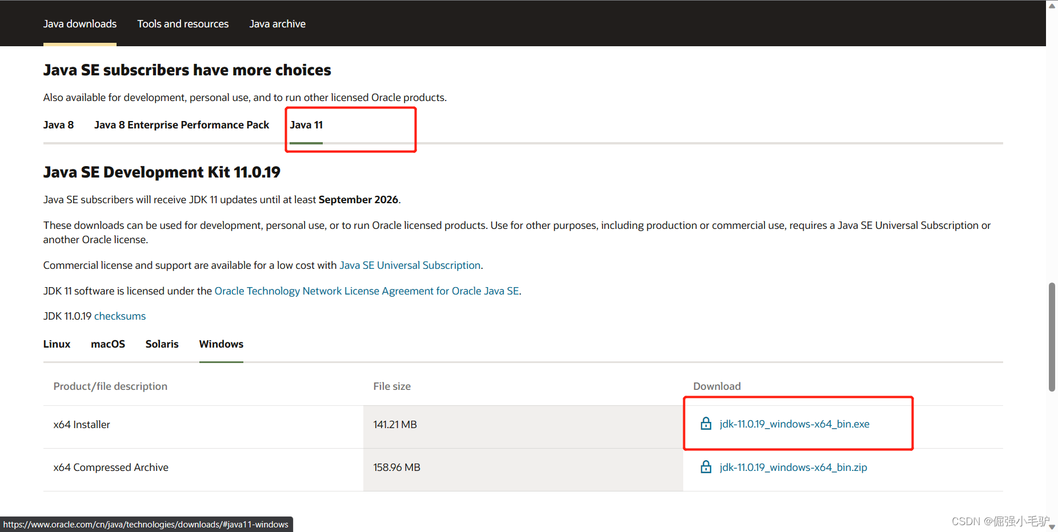This screenshot has width=1058, height=532.
Task: Click the Product/file description column header
Action: 110,386
